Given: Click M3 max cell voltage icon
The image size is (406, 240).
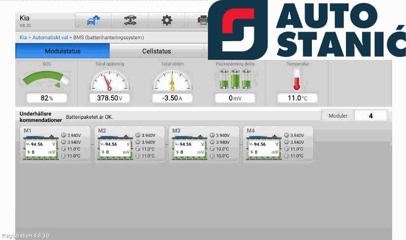Looking at the screenshot, I should (212, 135).
